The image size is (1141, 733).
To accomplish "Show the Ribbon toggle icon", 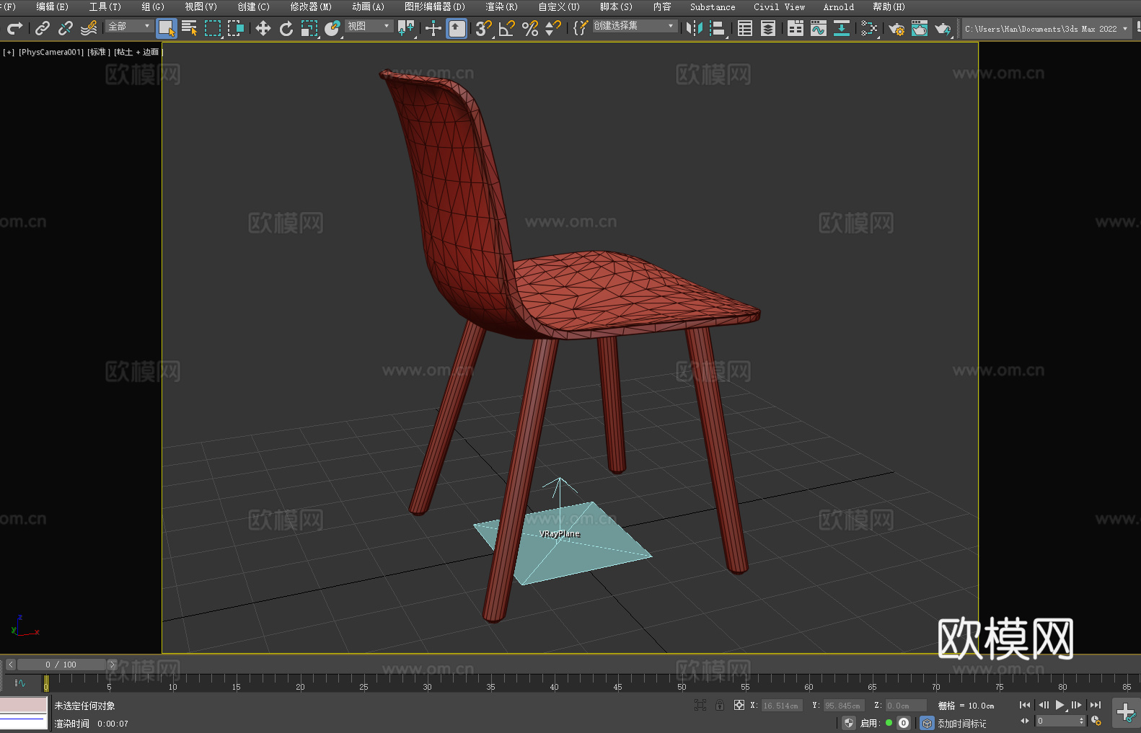I will pyautogui.click(x=796, y=28).
